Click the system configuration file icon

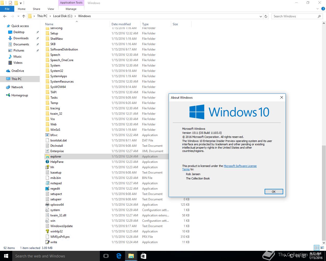[47, 210]
